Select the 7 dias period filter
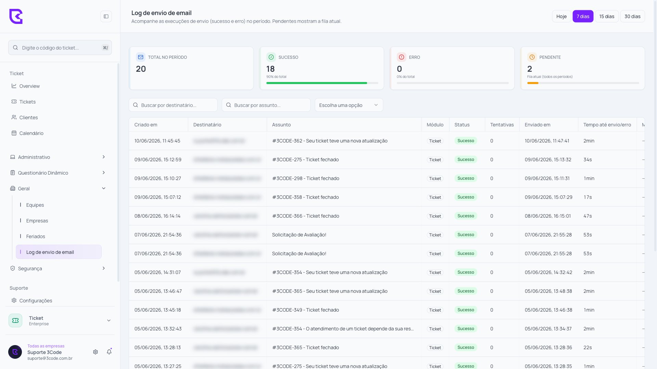 [x=583, y=16]
